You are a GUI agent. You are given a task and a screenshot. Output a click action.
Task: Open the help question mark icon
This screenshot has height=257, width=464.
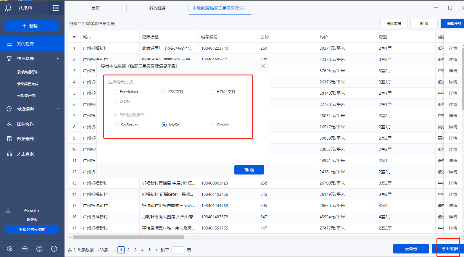coord(39,249)
